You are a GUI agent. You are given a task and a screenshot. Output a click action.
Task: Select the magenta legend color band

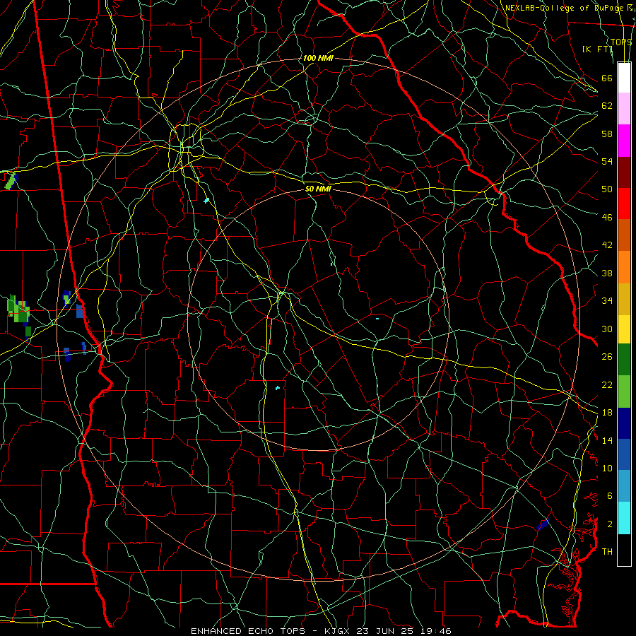(x=624, y=141)
